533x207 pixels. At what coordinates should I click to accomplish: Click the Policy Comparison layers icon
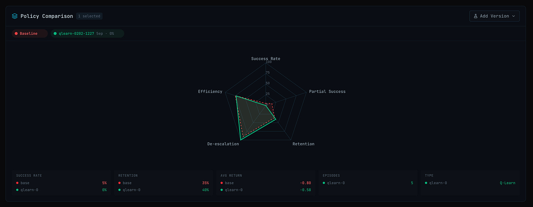pos(15,16)
